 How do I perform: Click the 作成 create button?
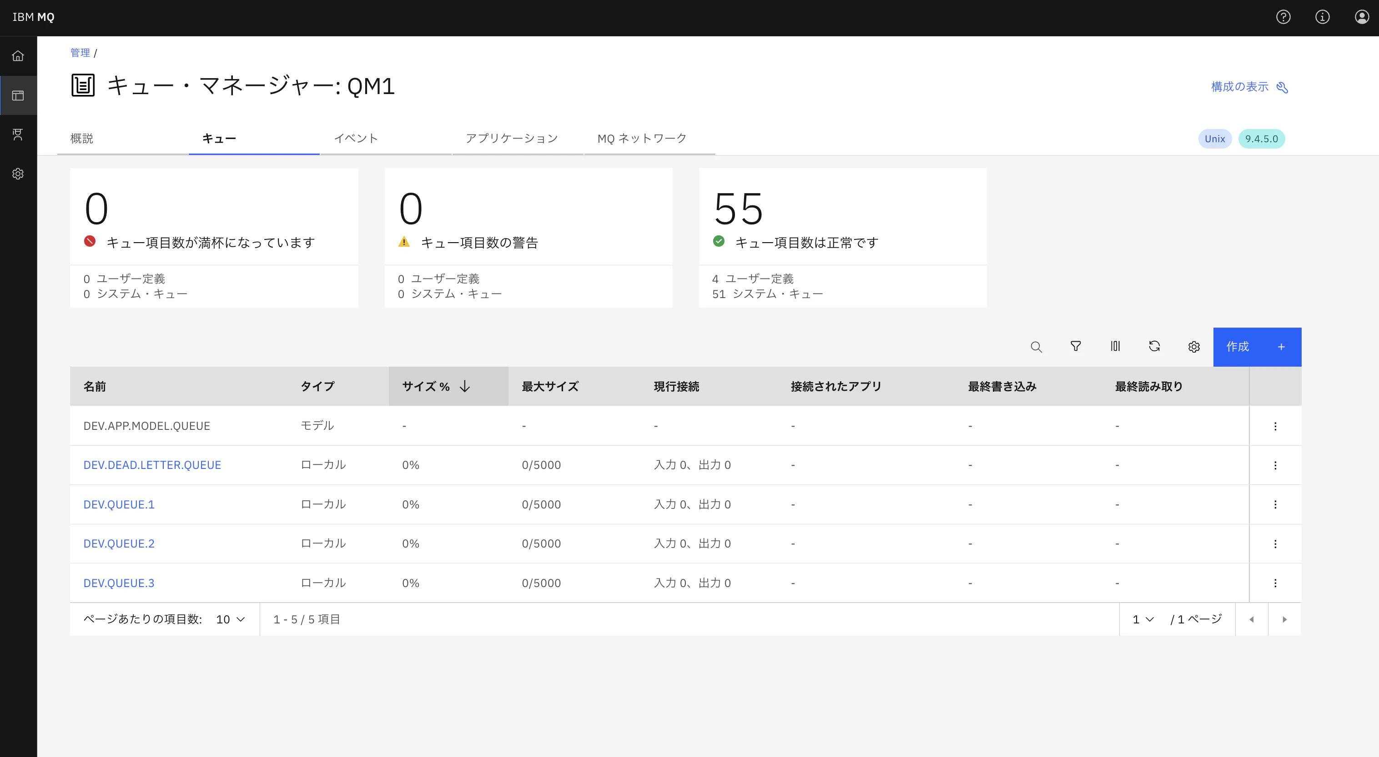pyautogui.click(x=1257, y=347)
